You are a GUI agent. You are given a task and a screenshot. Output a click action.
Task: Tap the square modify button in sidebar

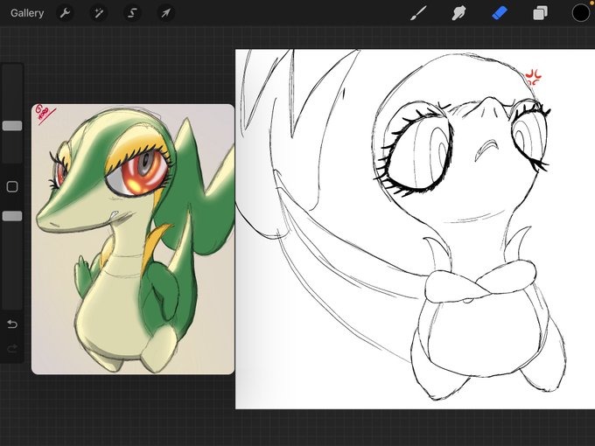tap(12, 186)
